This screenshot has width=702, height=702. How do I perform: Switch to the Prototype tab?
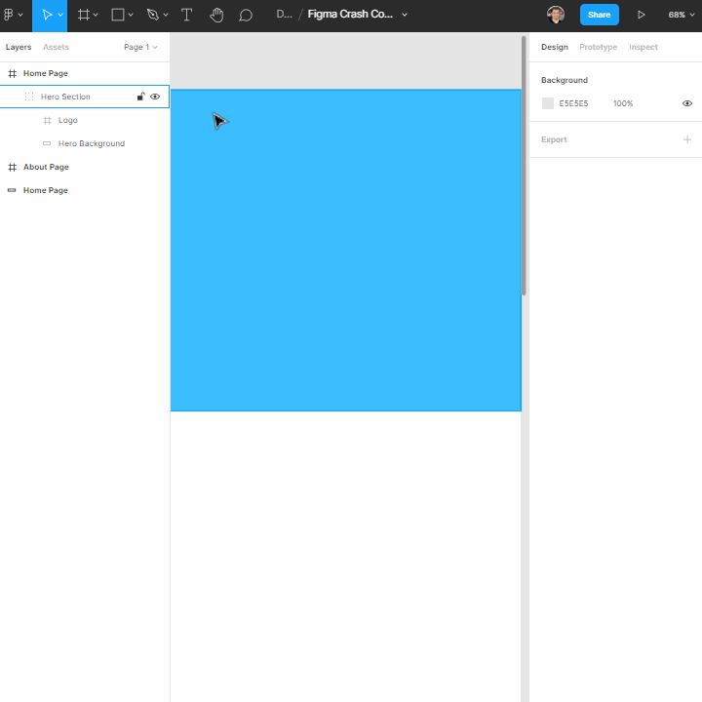coord(598,47)
